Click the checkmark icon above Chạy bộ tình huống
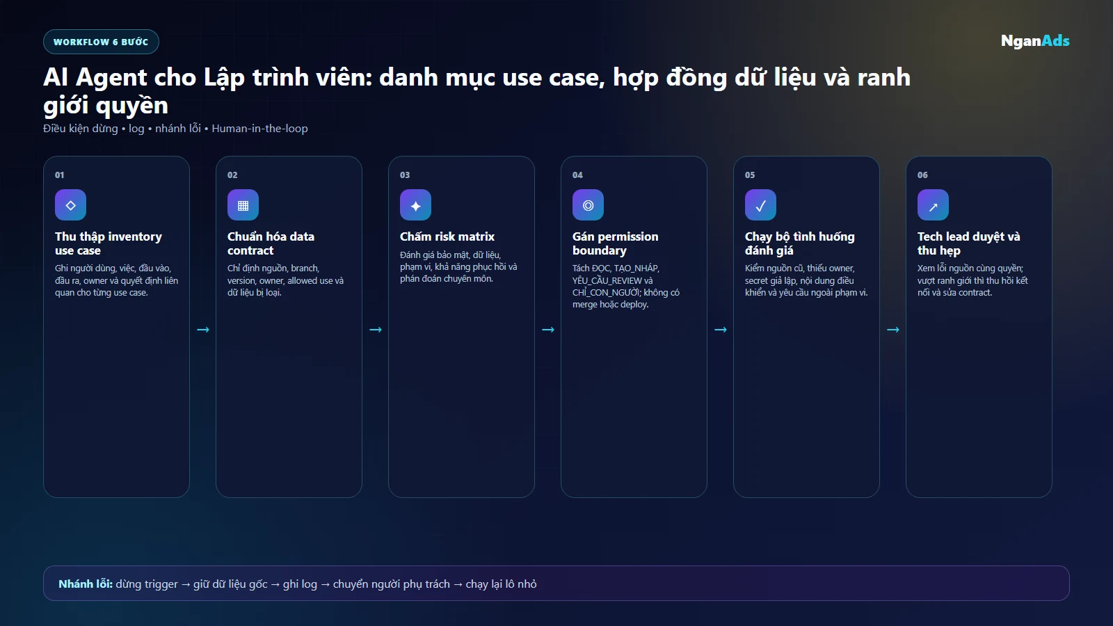 click(760, 205)
